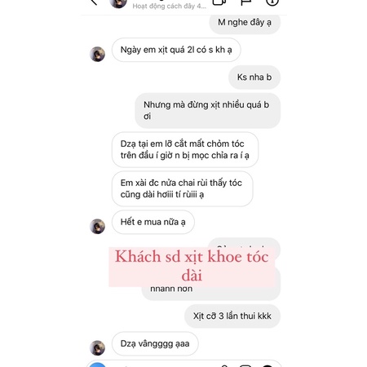The image size is (367, 367).
Task: Select the 'Nhưng mà đừng xịt nhiều quá' message
Action: pos(208,110)
